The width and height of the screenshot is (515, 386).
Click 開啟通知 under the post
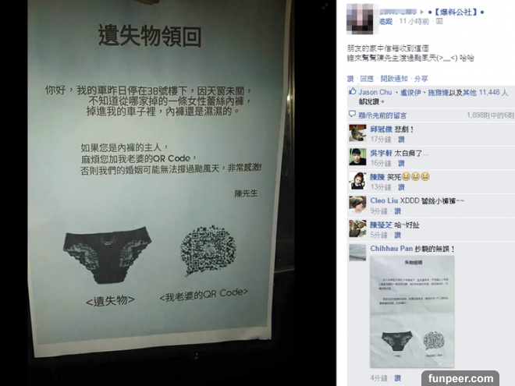coord(394,79)
